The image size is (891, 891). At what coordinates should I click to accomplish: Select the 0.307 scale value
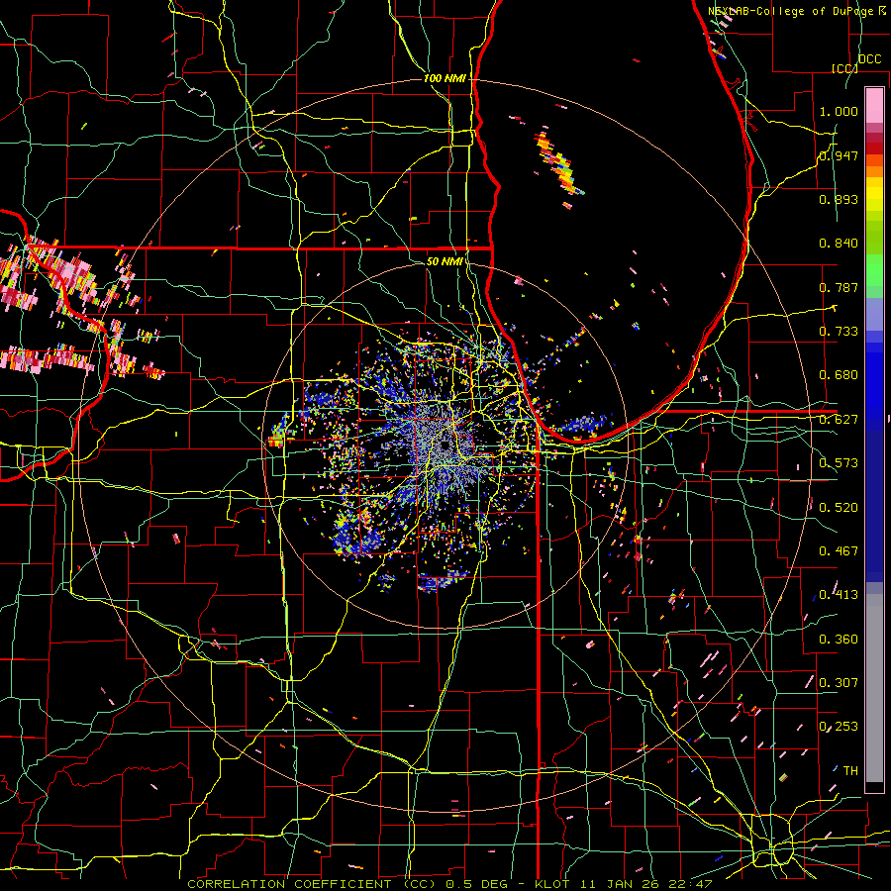click(839, 683)
